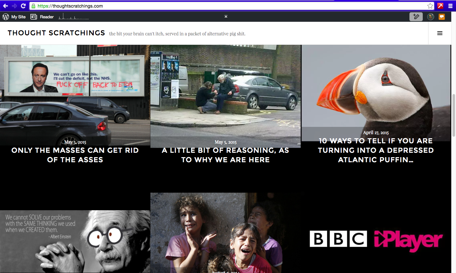Open the depressed Atlantic puffin post title
Screen dimensions: 456x273
[x=376, y=150]
